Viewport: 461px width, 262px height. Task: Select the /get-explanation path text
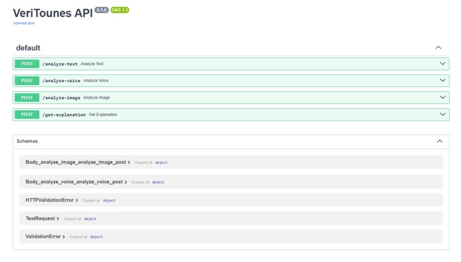tap(64, 115)
